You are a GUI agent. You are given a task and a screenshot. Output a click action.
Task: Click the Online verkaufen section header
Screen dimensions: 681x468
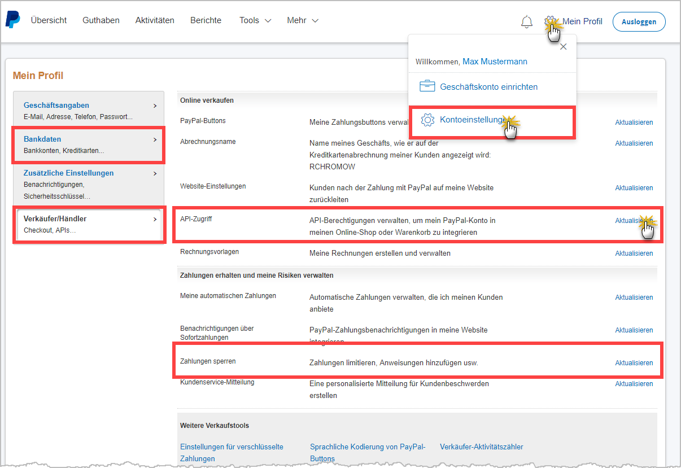coord(207,100)
